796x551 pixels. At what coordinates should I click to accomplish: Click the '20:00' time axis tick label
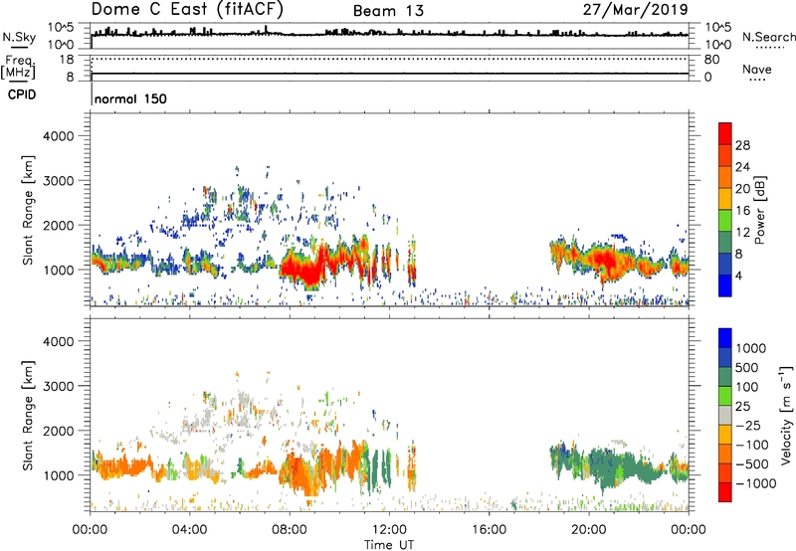589,530
